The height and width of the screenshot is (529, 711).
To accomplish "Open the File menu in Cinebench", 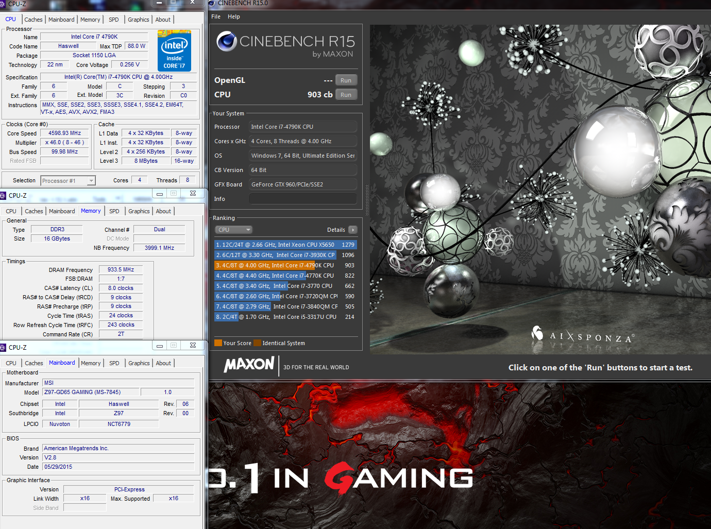I will [x=216, y=16].
